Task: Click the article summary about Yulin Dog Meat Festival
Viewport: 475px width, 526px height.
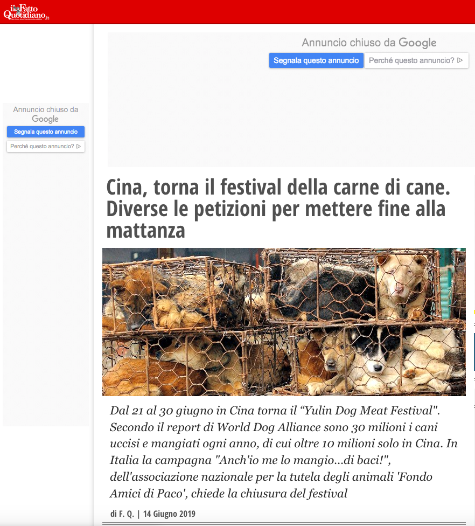Action: click(x=284, y=452)
